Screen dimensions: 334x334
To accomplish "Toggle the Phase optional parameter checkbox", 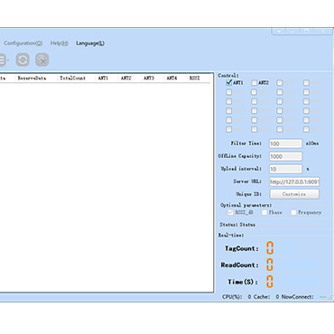I will click(x=264, y=212).
